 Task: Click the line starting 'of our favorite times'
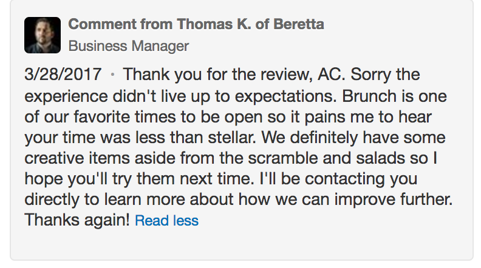tap(228, 117)
